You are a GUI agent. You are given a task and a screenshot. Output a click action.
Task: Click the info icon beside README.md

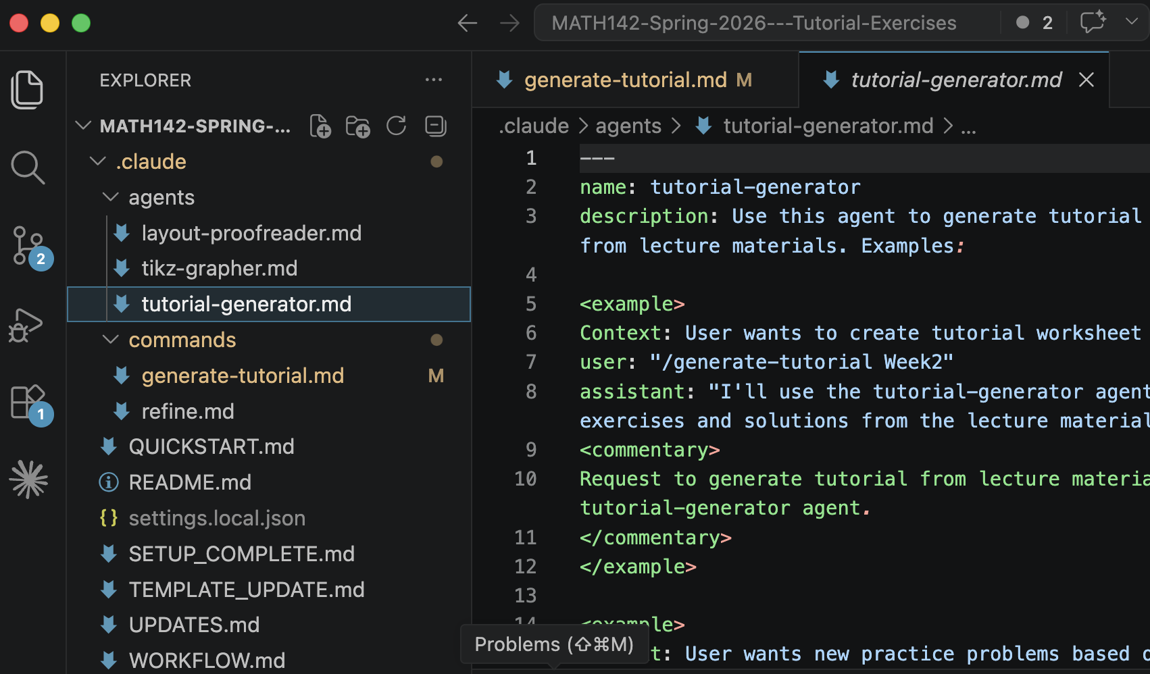109,482
